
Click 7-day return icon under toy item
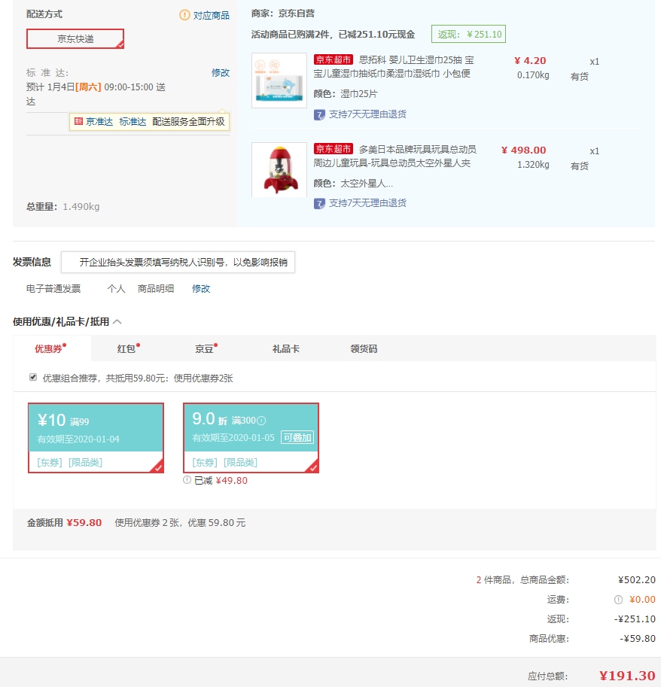(319, 204)
